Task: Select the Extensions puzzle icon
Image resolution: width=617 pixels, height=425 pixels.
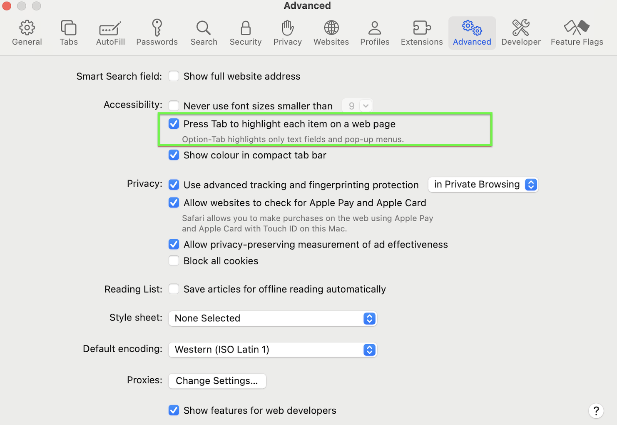Action: pyautogui.click(x=421, y=32)
